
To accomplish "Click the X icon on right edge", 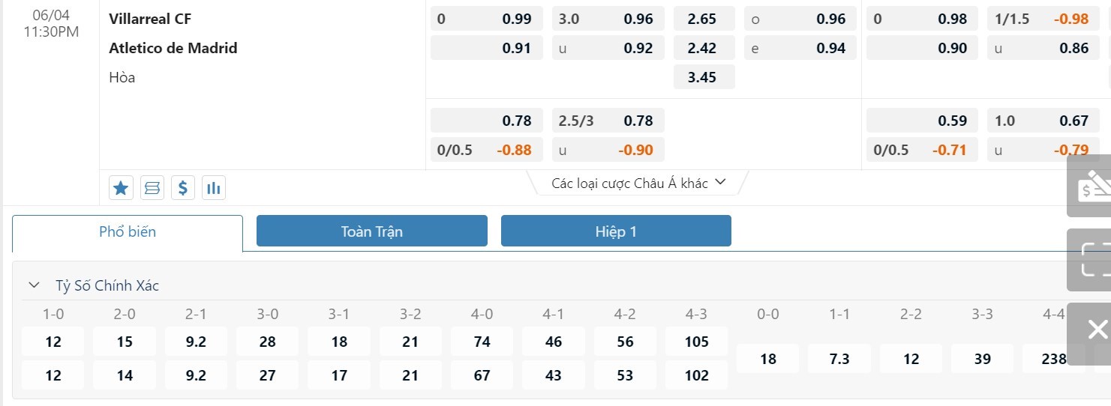I will tap(1096, 330).
